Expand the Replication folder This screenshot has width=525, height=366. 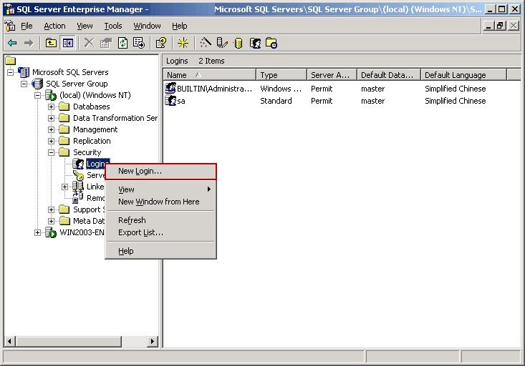tap(51, 141)
